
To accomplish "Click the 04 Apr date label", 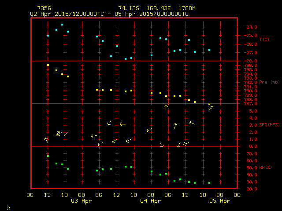I will 150,201.
